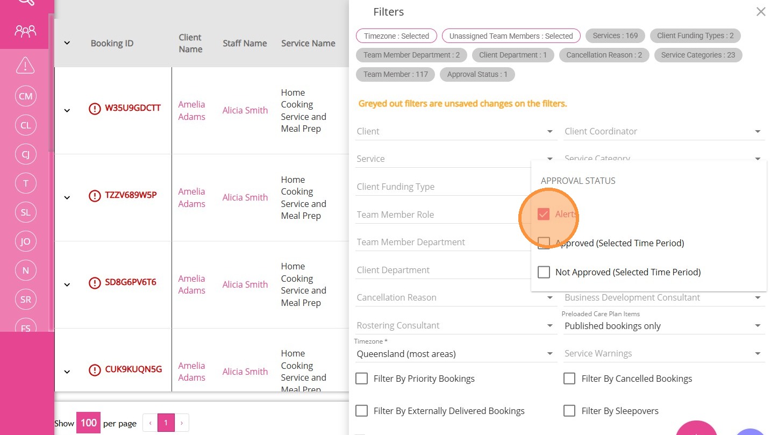The height and width of the screenshot is (435, 778).
Task: Click alert icon beside booking SD8G6PV6T6
Action: [x=95, y=283]
